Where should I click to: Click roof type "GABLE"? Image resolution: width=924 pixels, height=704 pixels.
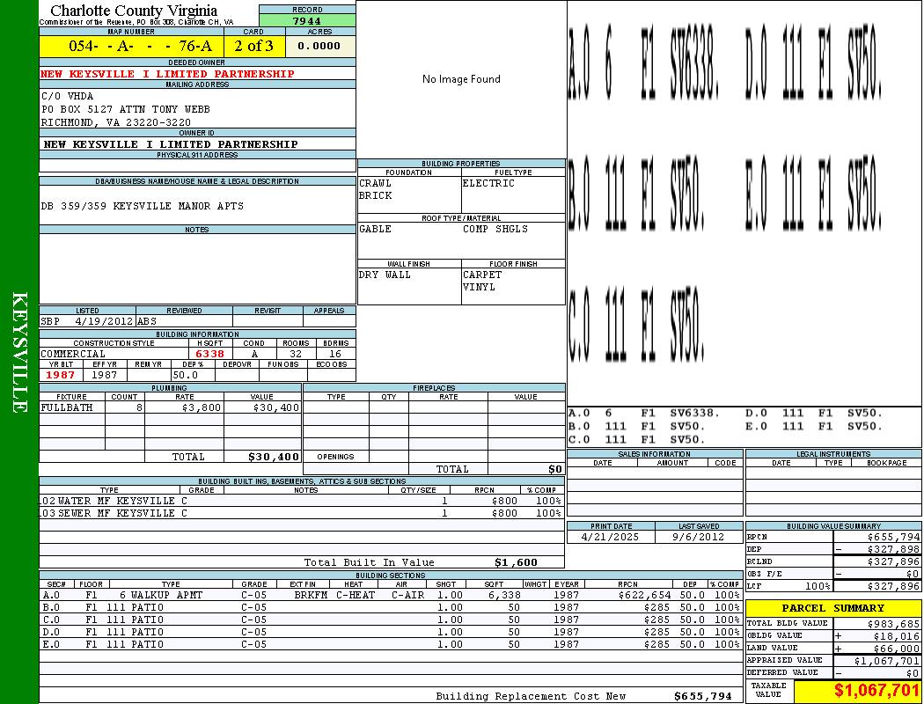point(376,229)
